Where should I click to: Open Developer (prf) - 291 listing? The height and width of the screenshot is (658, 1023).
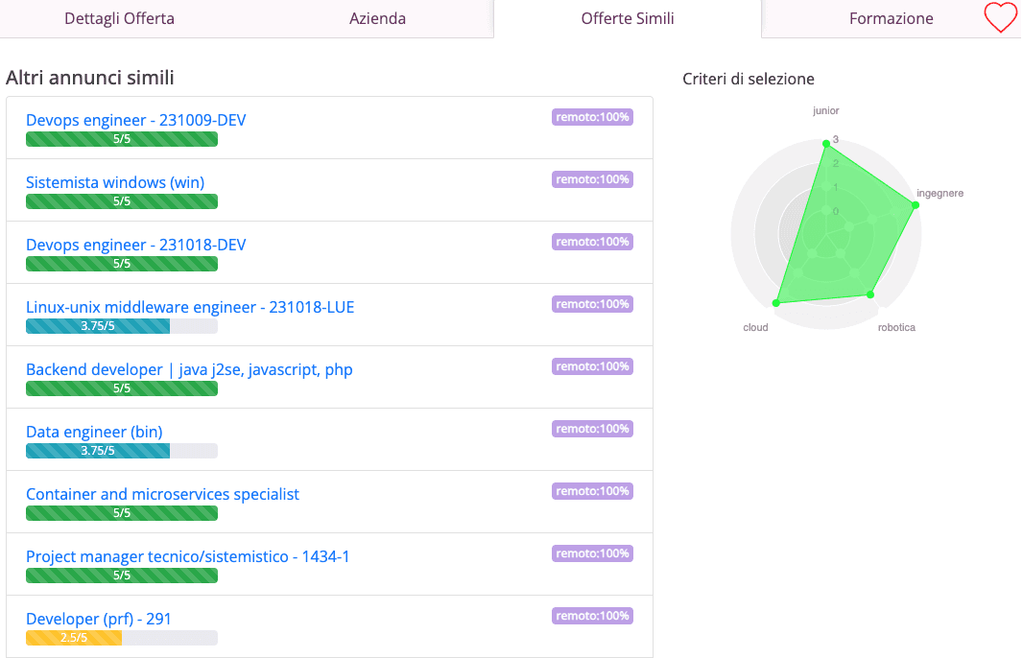pyautogui.click(x=99, y=619)
